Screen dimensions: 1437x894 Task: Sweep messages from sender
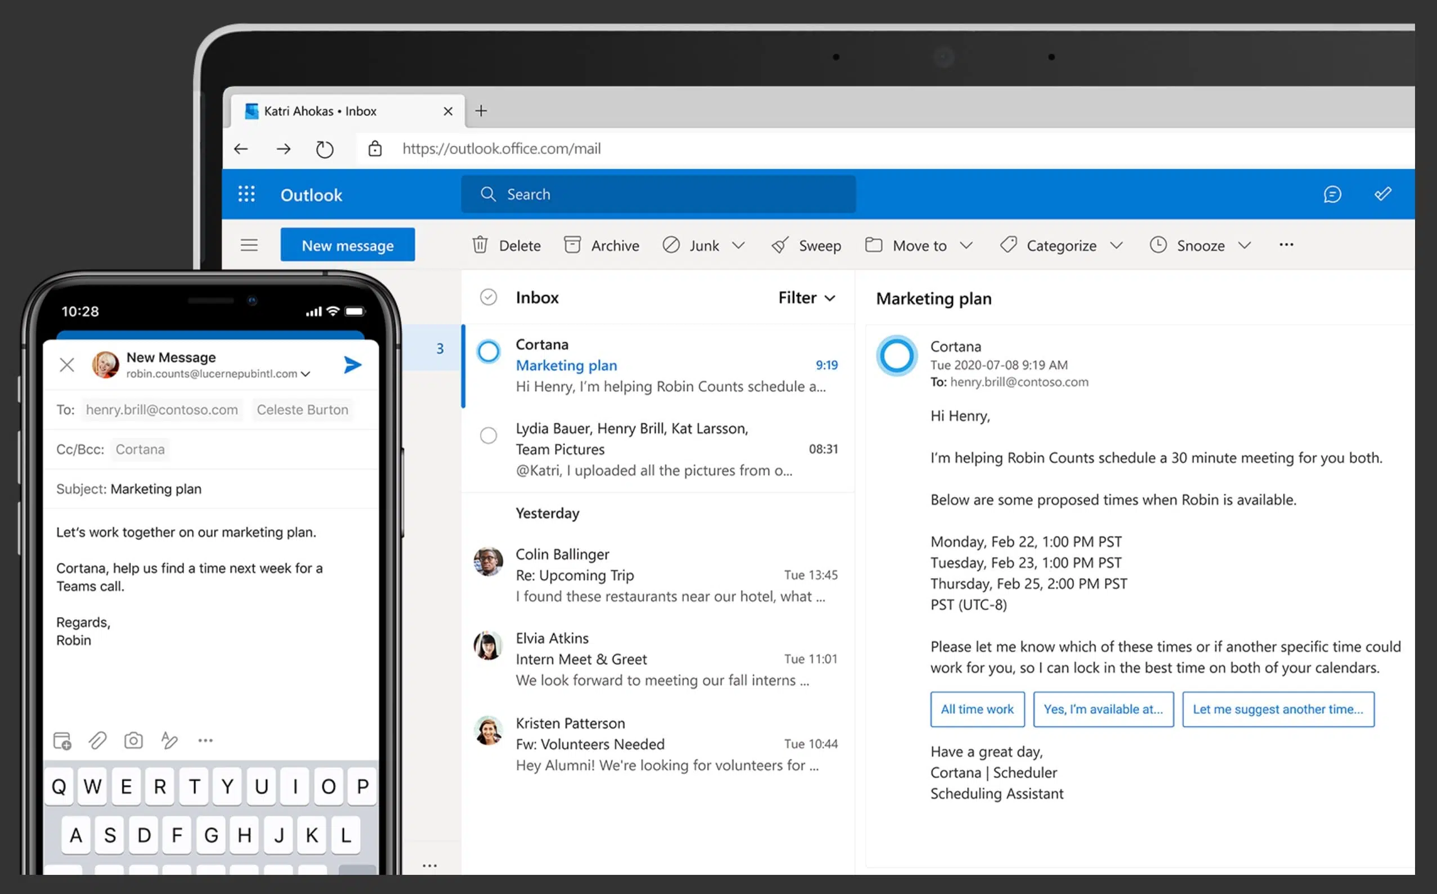(x=806, y=245)
